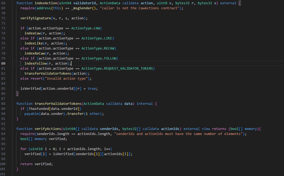Screen dimensions: 284x176
Task: Click the "bytes32 s" parameter
Action: [x=207, y=3]
